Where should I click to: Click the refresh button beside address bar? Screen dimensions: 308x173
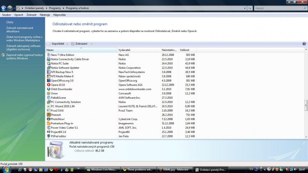(x=250, y=8)
